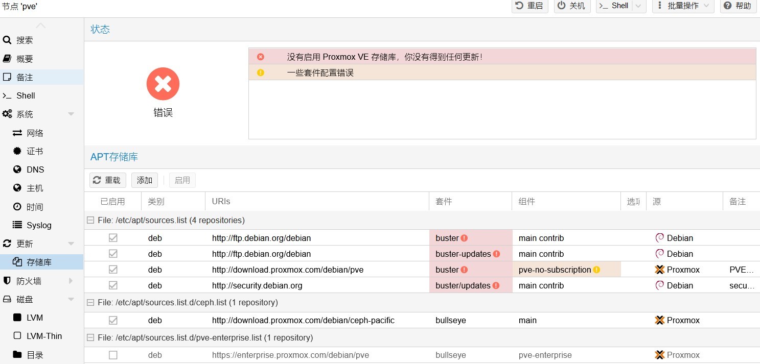Open Shell from the top toolbar button
Screen dimensions: 760x364
click(x=614, y=6)
